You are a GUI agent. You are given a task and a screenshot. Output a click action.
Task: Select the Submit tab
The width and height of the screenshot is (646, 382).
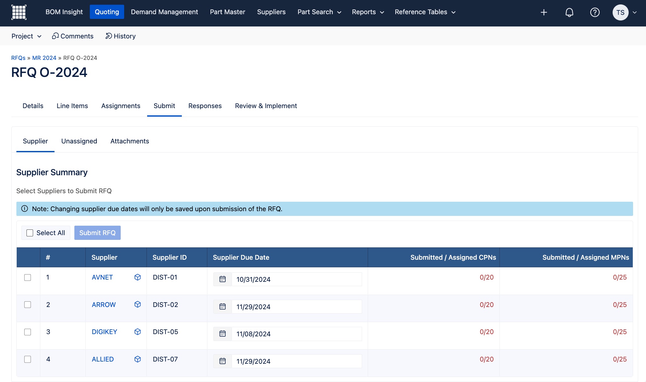164,106
